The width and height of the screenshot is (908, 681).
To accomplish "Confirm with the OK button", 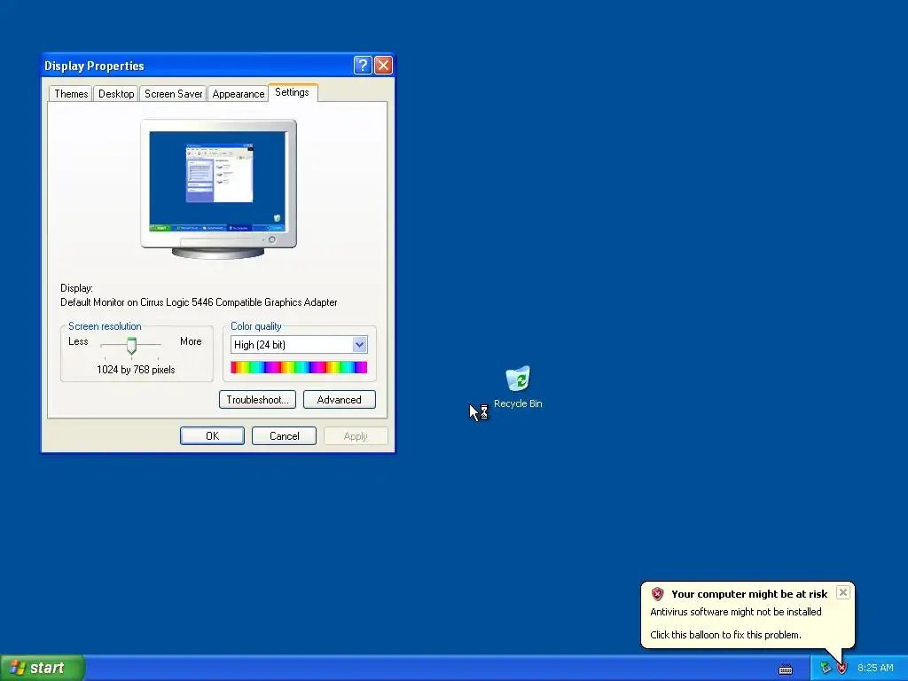I will click(212, 436).
